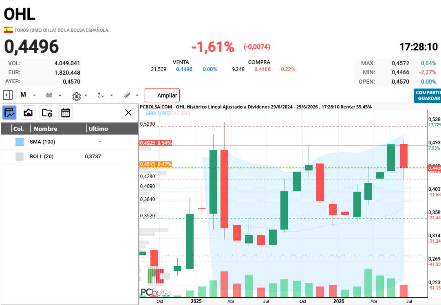This screenshot has width=441, height=305.
Task: Select the indicators list panel tab icon
Action: (x=9, y=113)
